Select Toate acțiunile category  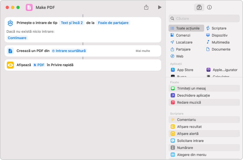(186, 28)
